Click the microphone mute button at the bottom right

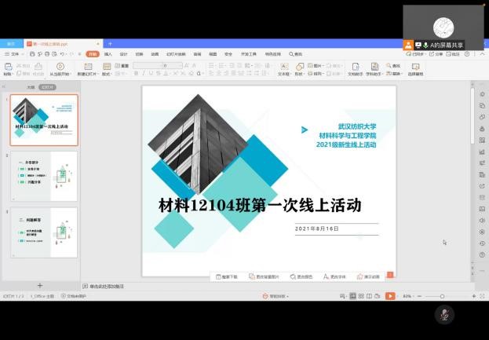click(444, 314)
